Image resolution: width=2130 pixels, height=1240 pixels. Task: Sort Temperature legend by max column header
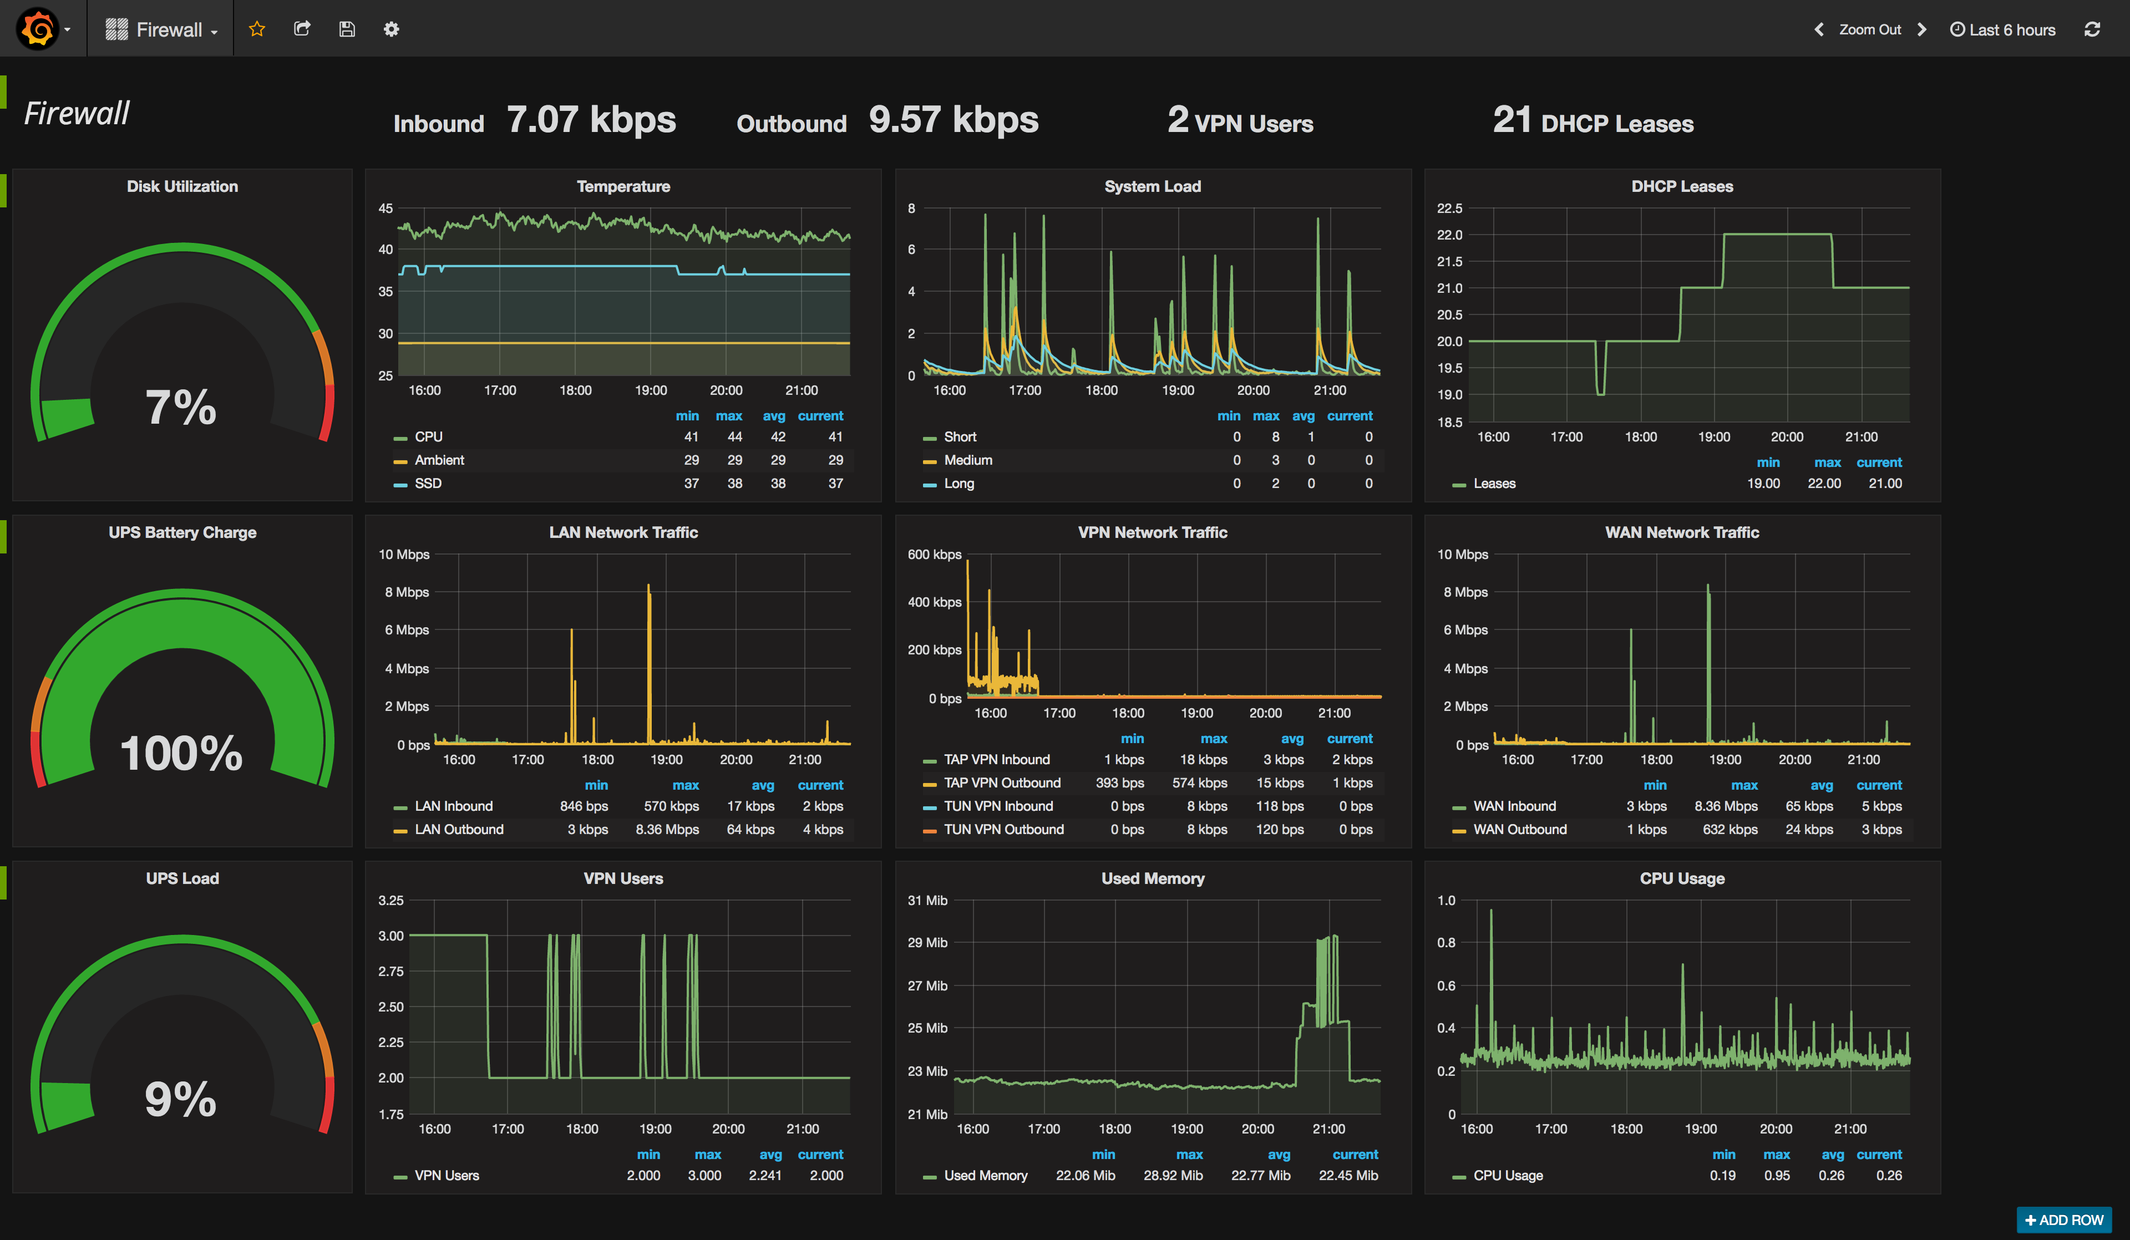(x=729, y=416)
